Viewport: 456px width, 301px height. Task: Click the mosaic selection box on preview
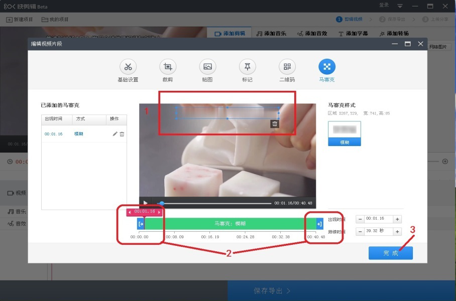[227, 113]
